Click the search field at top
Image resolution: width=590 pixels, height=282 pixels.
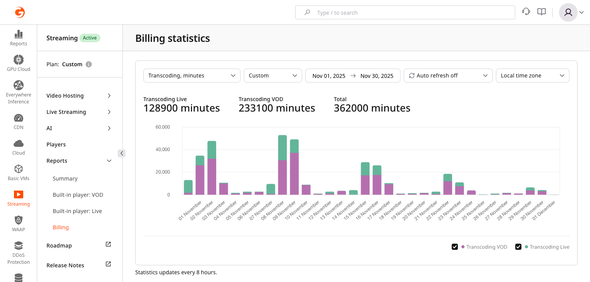coord(405,12)
